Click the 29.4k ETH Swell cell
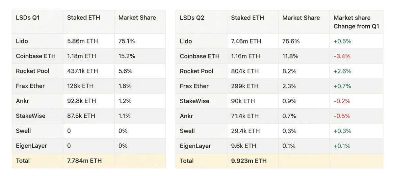This screenshot has width=395, height=176. [x=245, y=131]
